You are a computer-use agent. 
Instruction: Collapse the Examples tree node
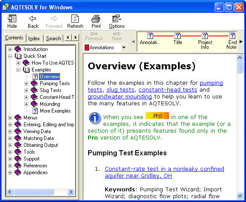click(x=18, y=70)
